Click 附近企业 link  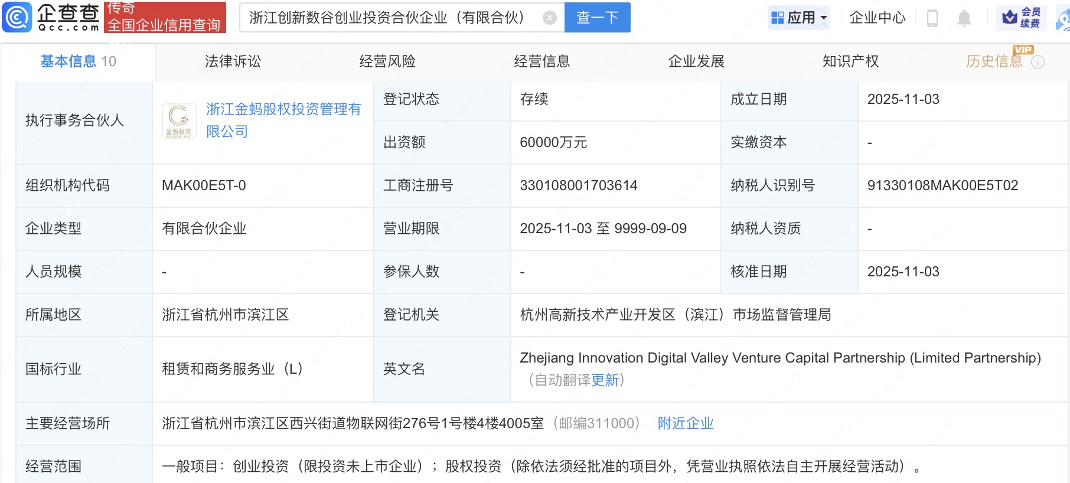coord(686,423)
